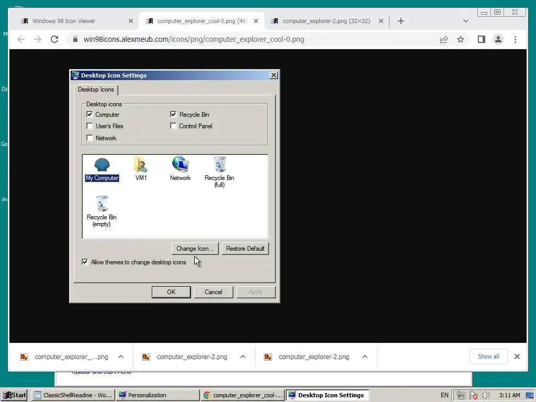
Task: Click the EN language indicator
Action: (444, 395)
